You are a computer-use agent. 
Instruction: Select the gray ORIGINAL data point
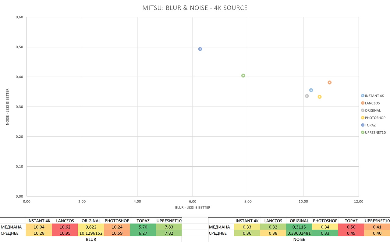click(307, 96)
